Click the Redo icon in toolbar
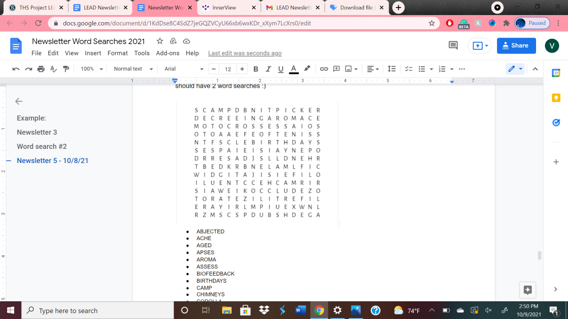 click(28, 69)
